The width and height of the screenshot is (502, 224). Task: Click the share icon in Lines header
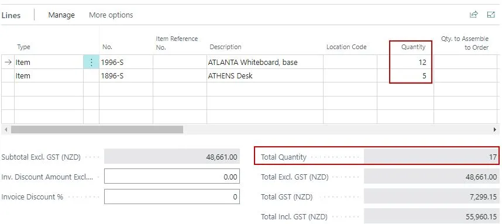473,15
